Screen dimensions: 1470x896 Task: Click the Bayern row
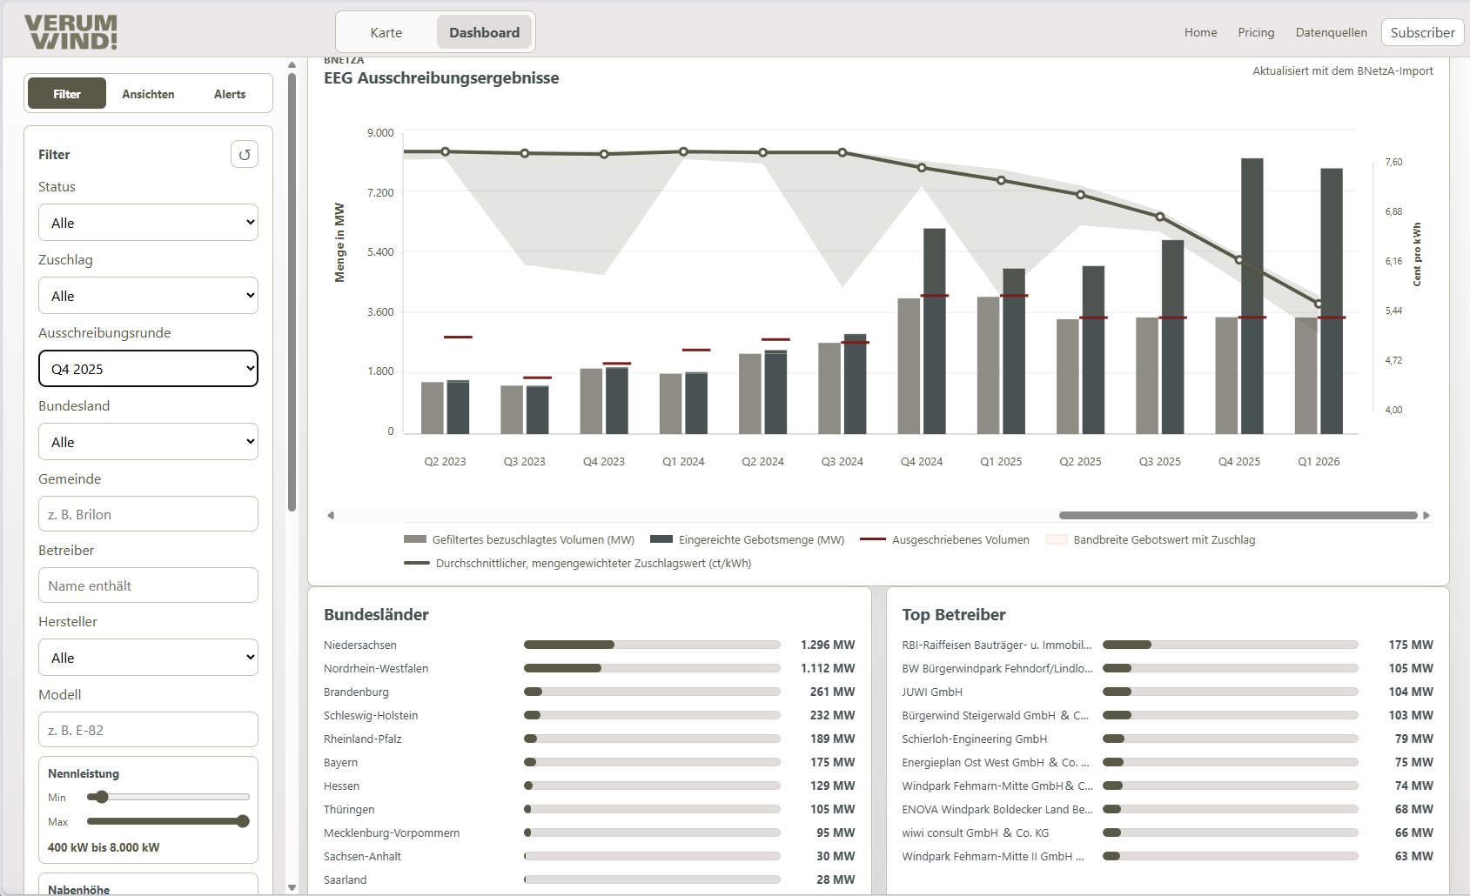[589, 762]
